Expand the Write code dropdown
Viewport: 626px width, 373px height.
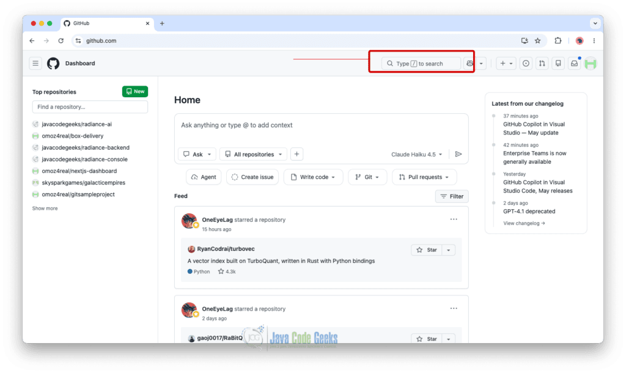pyautogui.click(x=313, y=177)
